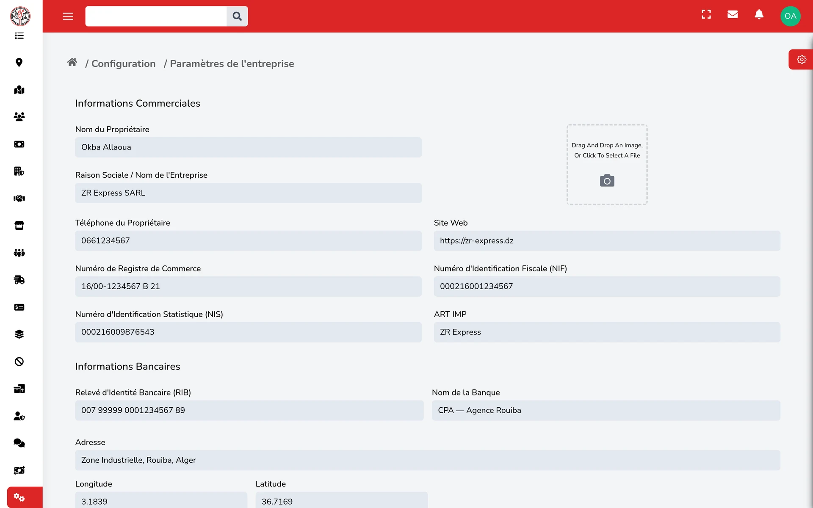Focus the NIS number field

click(x=248, y=332)
